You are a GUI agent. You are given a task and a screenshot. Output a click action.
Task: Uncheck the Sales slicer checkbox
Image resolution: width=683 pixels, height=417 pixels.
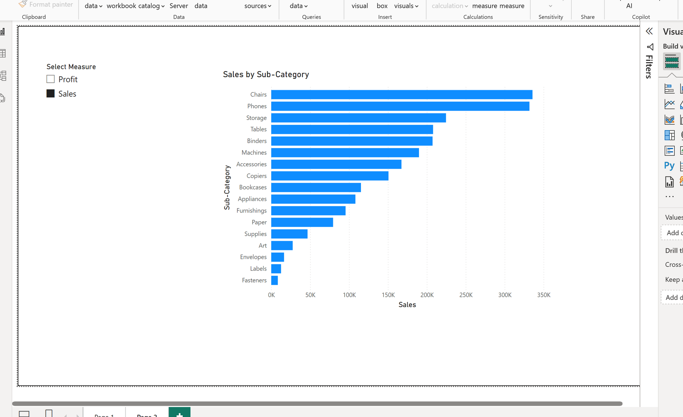click(51, 94)
